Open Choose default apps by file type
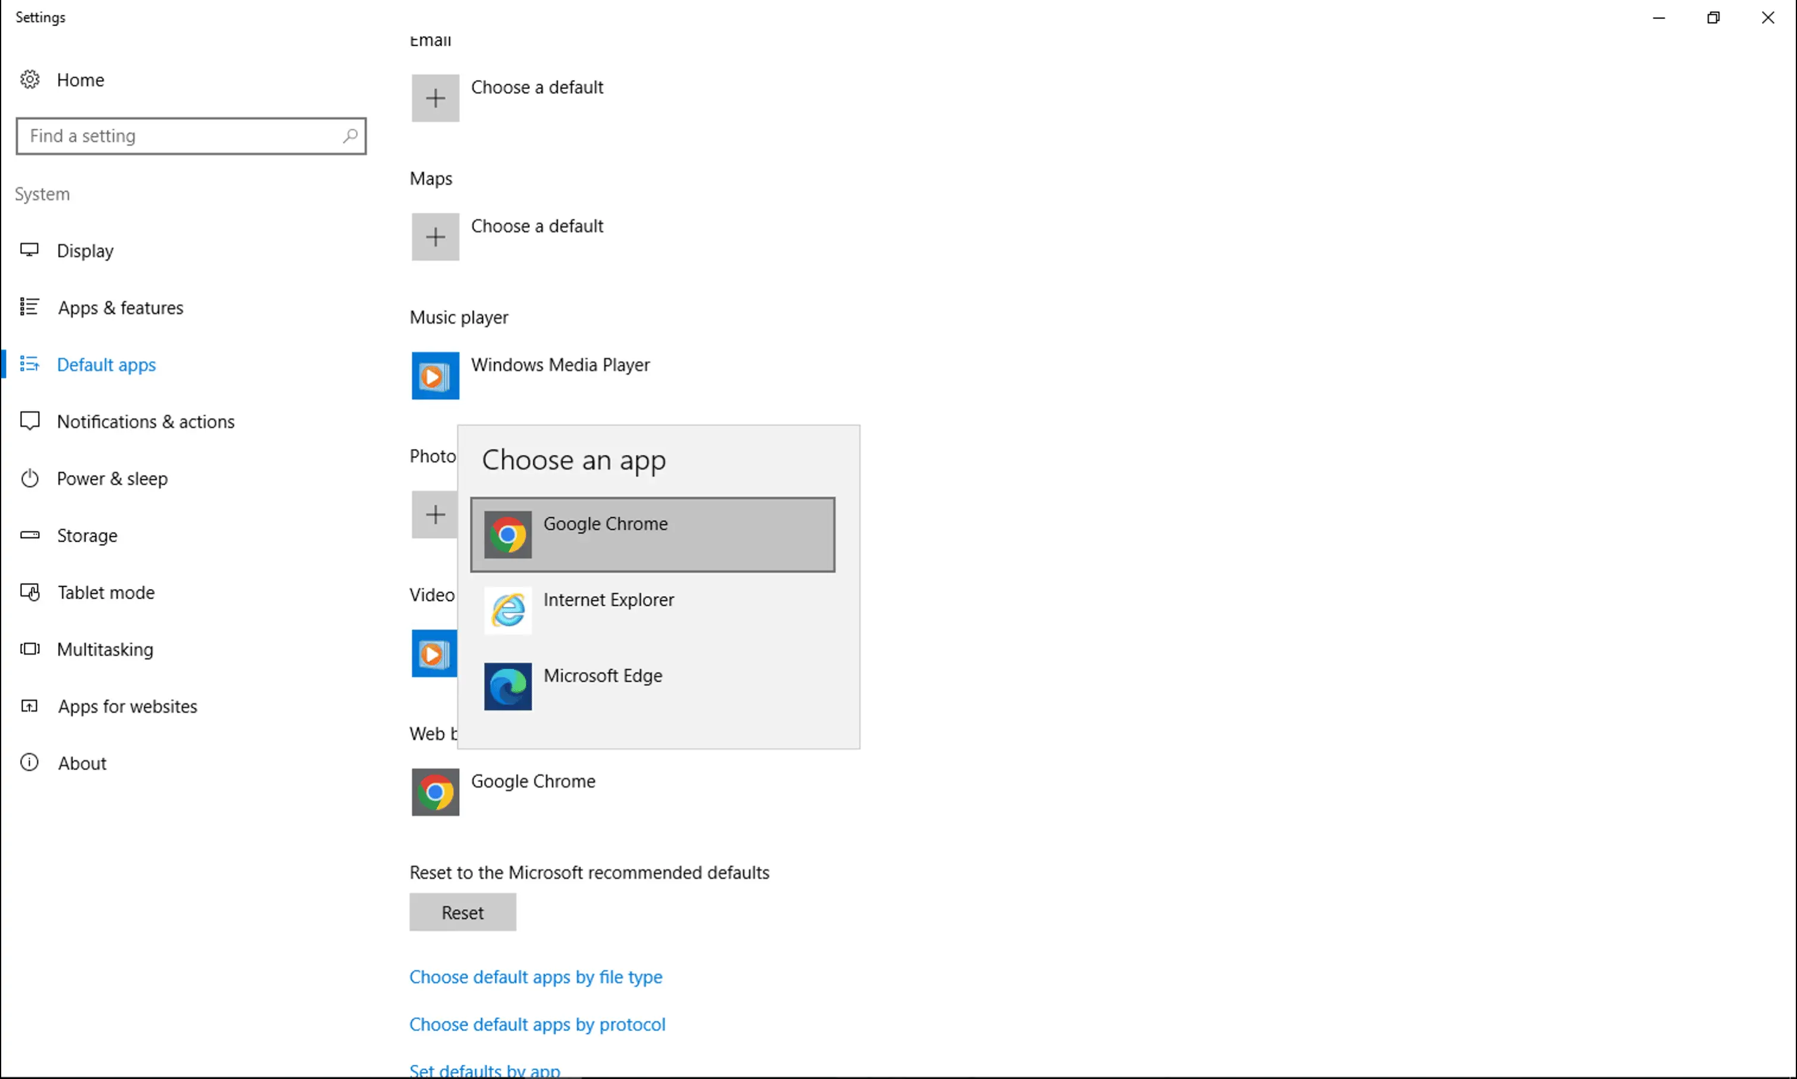 click(535, 977)
